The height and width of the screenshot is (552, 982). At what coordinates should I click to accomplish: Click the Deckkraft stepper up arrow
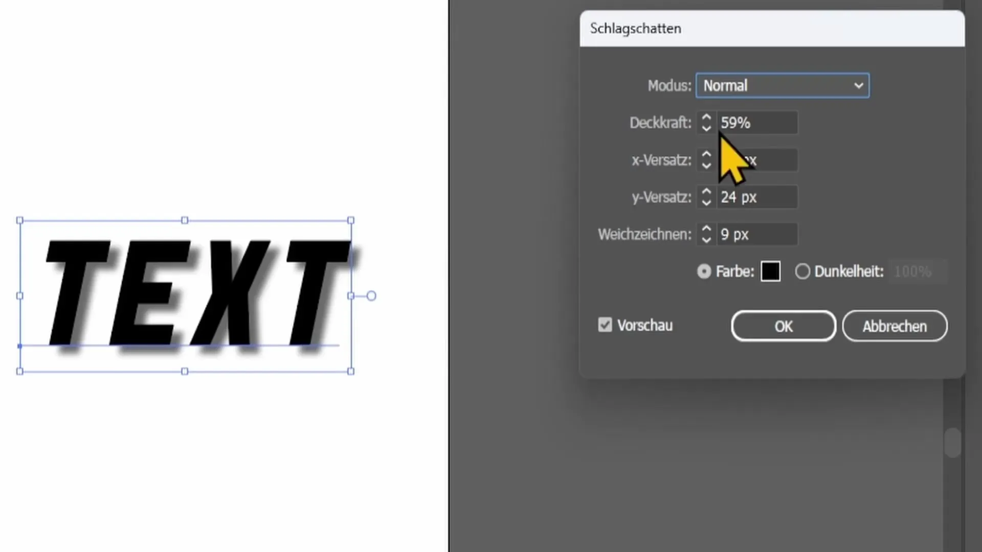click(x=705, y=117)
